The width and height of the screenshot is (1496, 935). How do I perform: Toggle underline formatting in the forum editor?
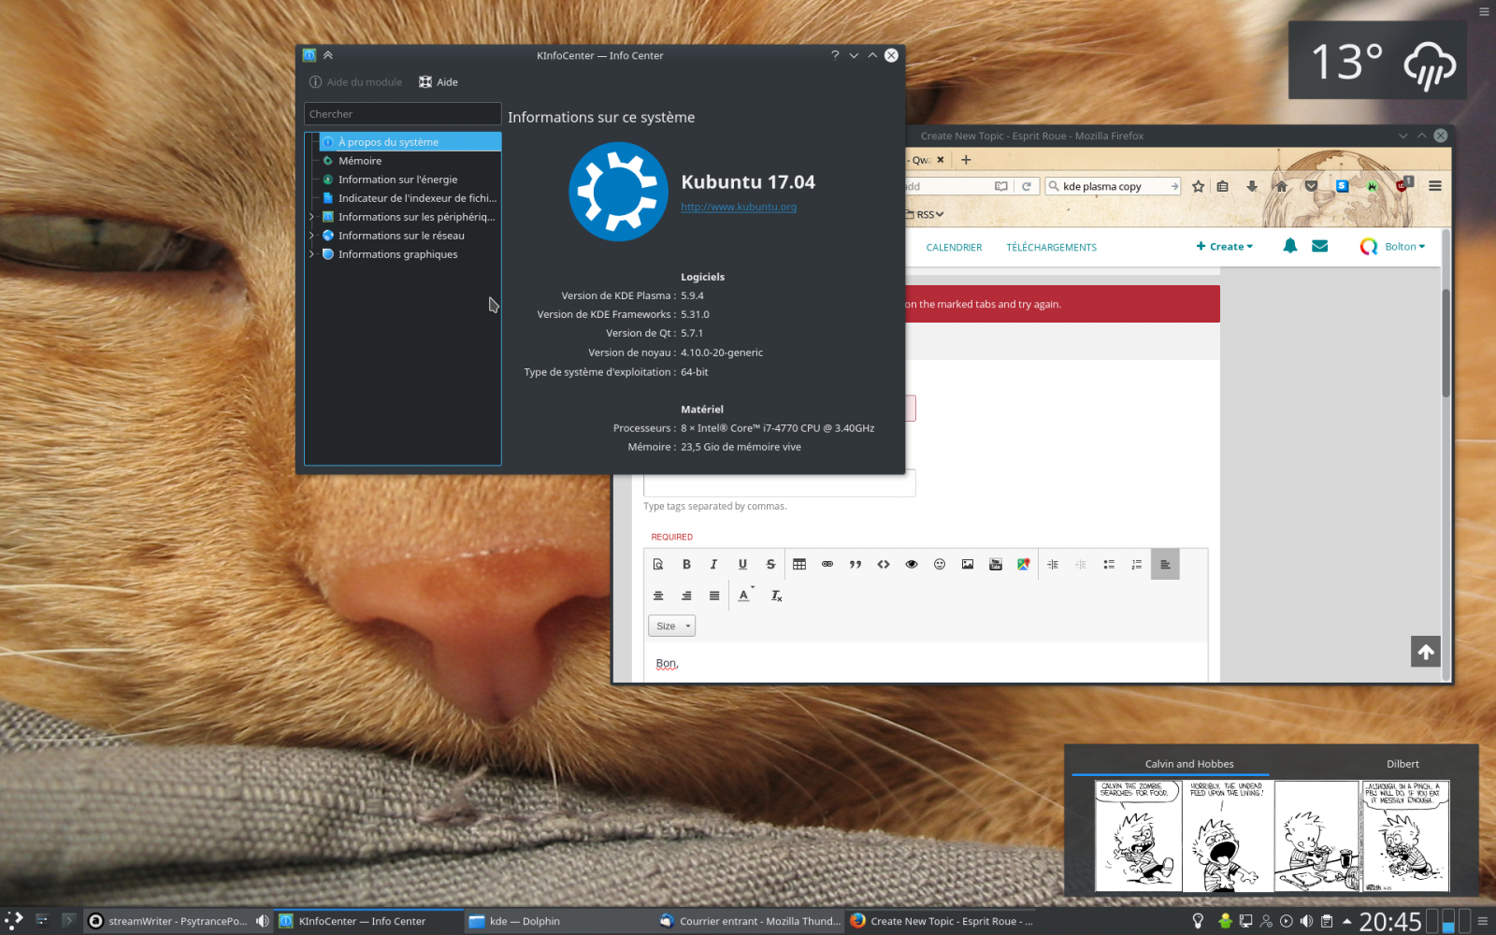[x=742, y=564]
